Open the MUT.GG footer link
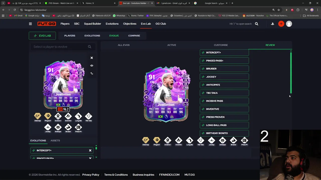This screenshot has height=180, width=321. [190, 175]
